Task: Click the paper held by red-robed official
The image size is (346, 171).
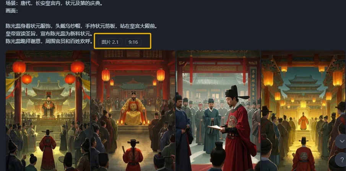Action: click(215, 127)
